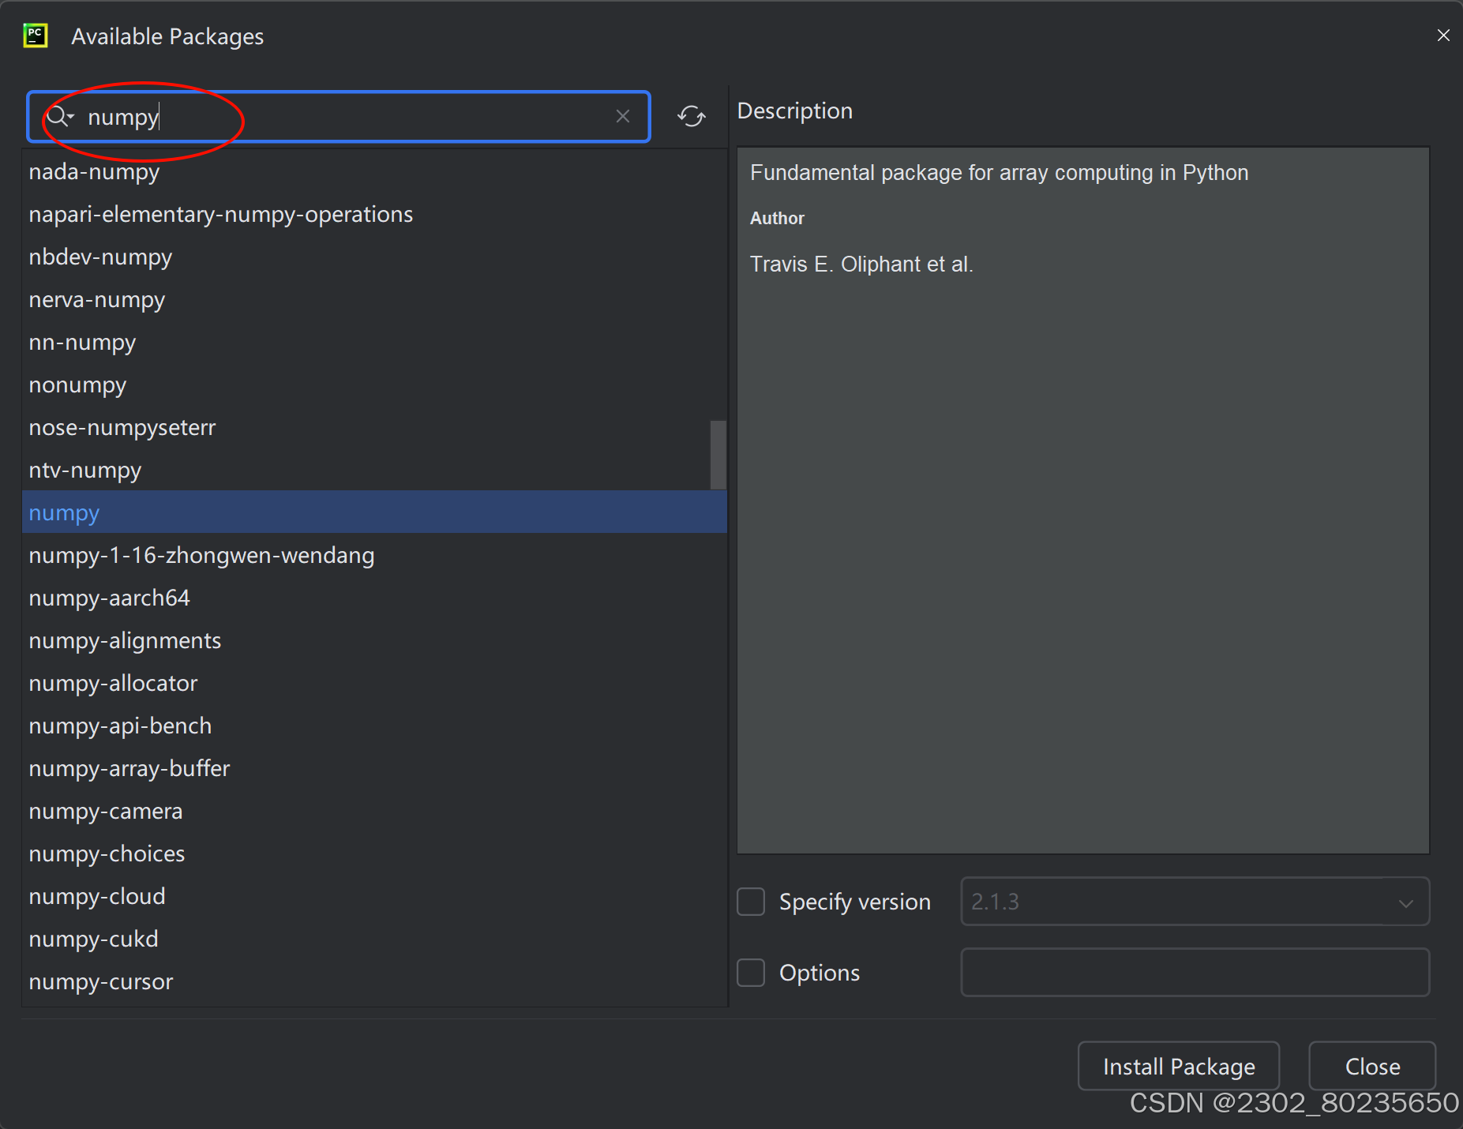Select nbdev-numpy package

coord(374,257)
